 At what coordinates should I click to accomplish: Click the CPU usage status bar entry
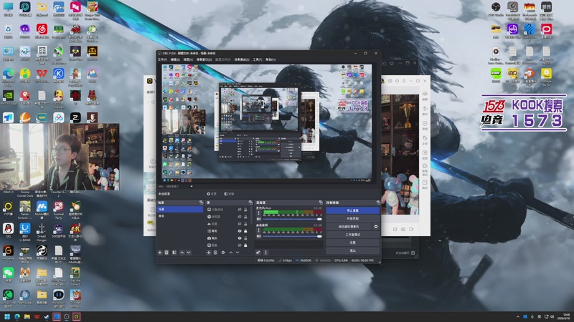pyautogui.click(x=341, y=260)
